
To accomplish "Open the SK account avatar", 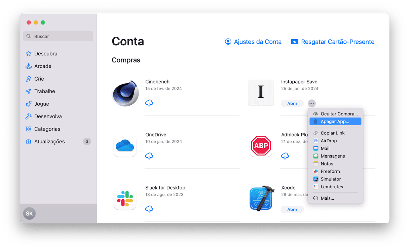I will 29,213.
